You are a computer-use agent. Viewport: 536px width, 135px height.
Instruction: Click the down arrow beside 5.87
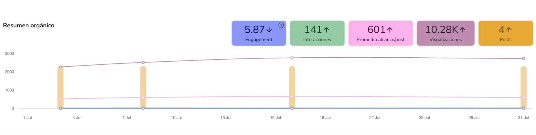tap(269, 30)
